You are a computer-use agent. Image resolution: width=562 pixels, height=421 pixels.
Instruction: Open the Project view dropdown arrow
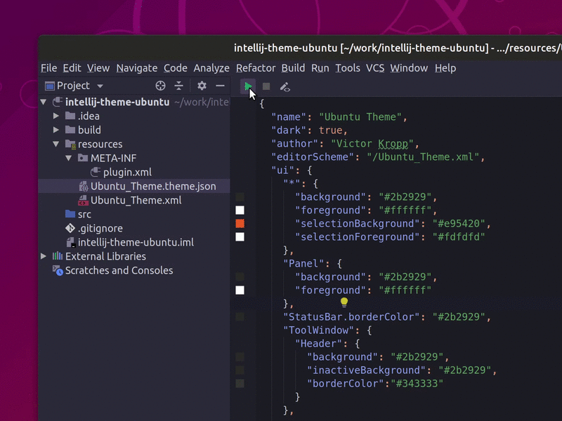tap(100, 86)
